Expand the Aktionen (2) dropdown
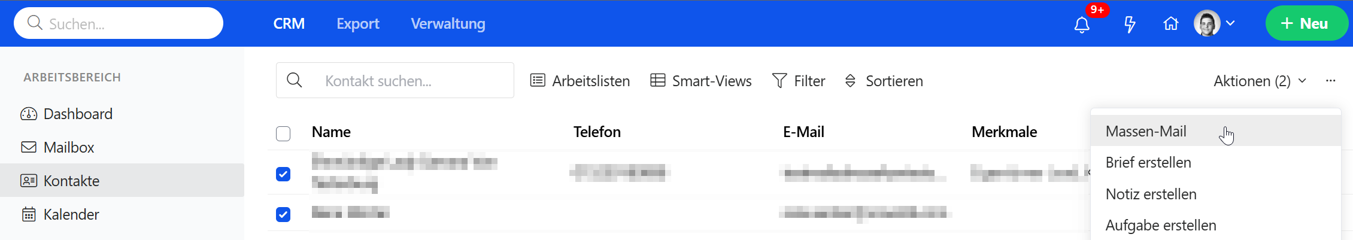1353x240 pixels. [x=1260, y=81]
